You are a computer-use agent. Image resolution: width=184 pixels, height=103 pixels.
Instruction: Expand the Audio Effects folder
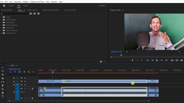(1, 22)
